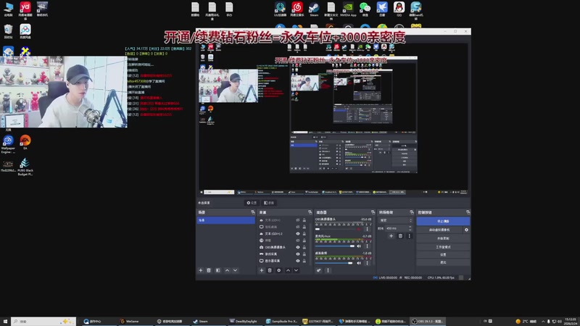Click the Stop Streaming button
The height and width of the screenshot is (326, 580).
[x=443, y=221]
